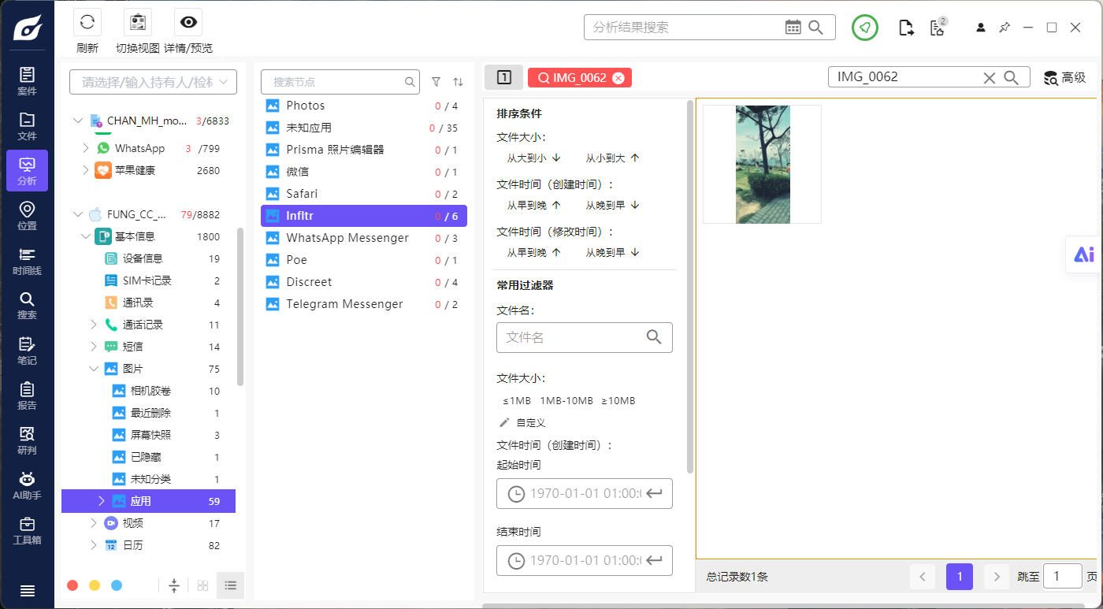Click the hamburger menu icon at sidebar bottom
1103x609 pixels.
pyautogui.click(x=27, y=591)
